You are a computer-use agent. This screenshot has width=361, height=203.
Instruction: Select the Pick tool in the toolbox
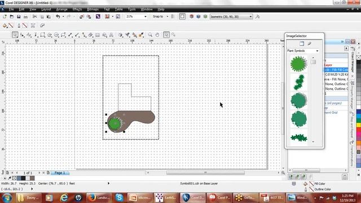(x=15, y=35)
